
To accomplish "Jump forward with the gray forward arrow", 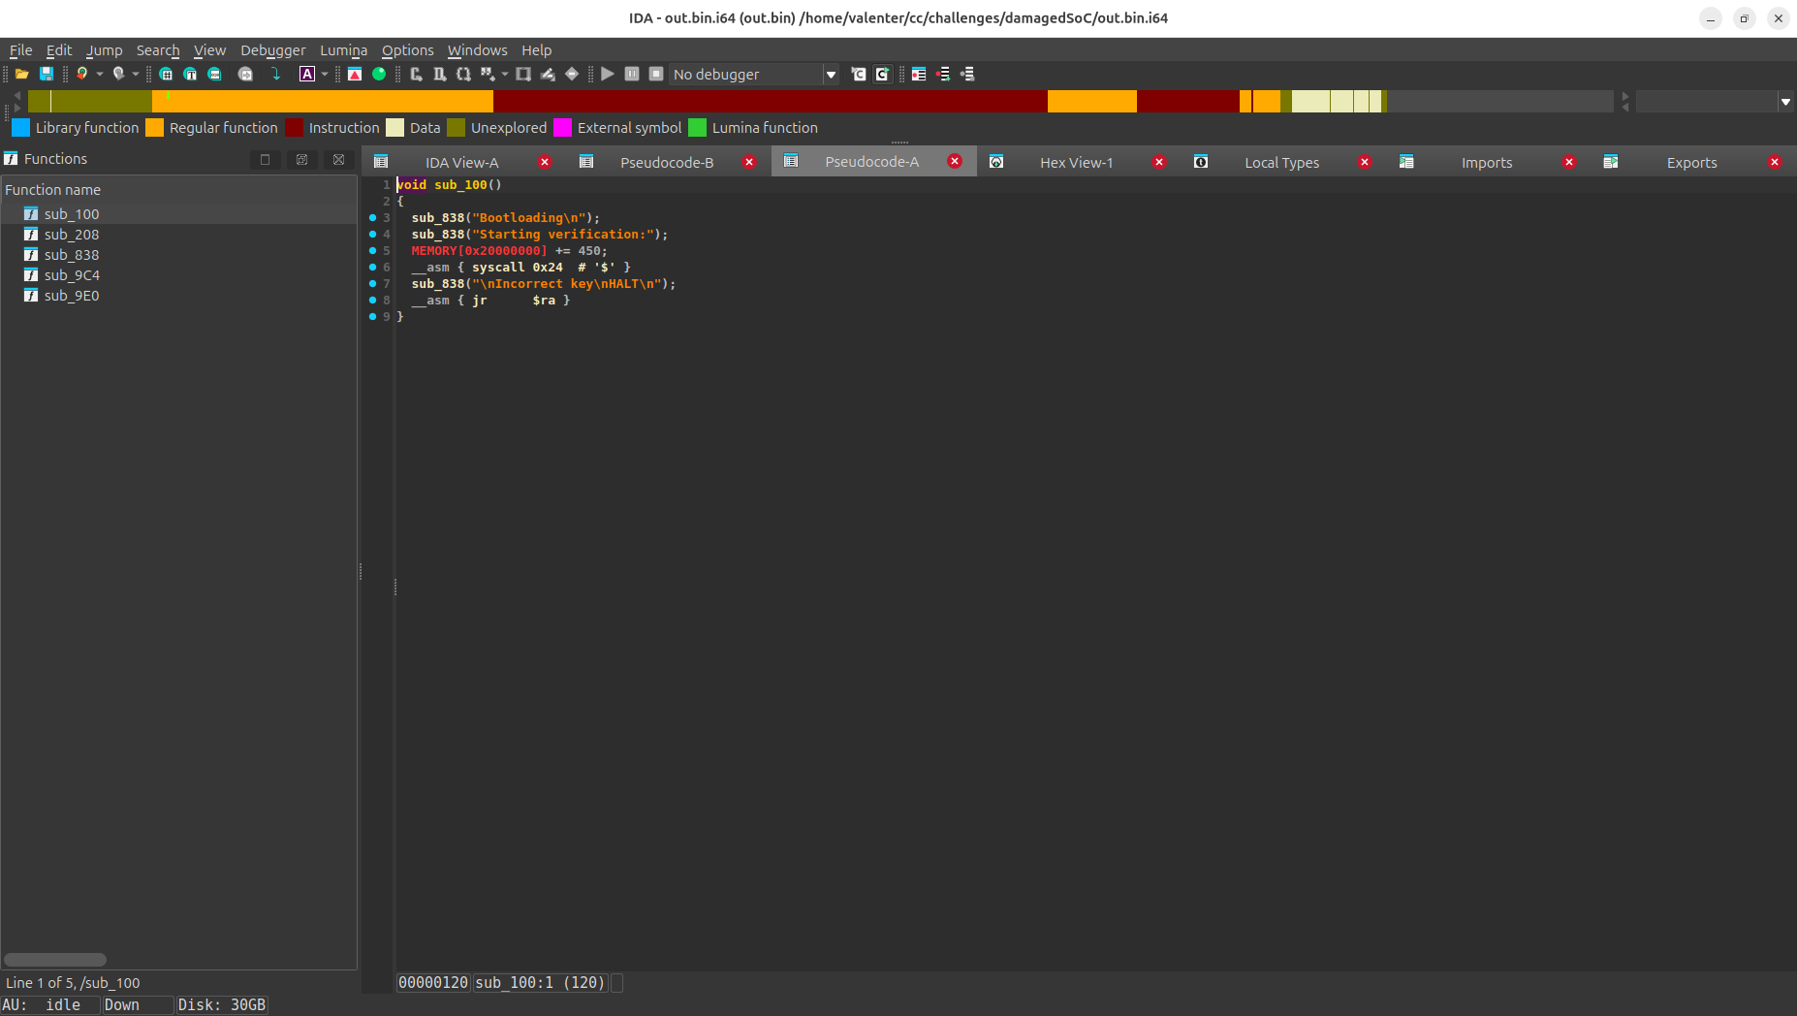I will (118, 74).
